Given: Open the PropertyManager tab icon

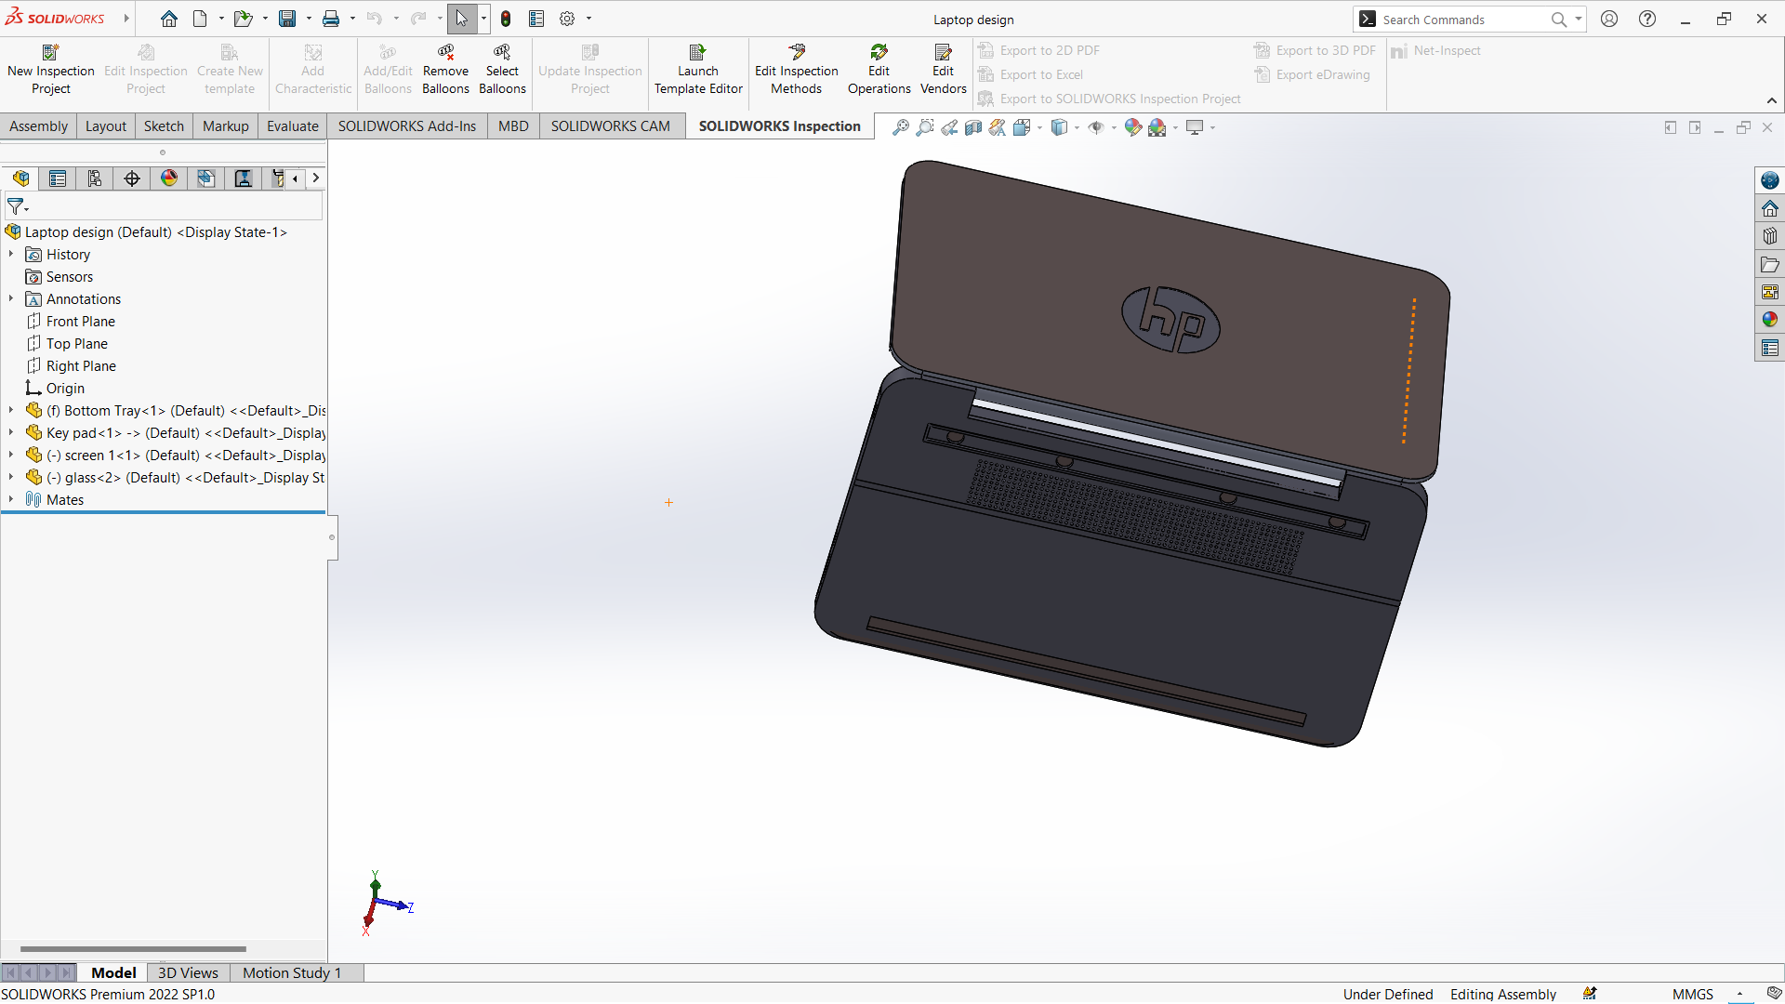Looking at the screenshot, I should tap(58, 178).
